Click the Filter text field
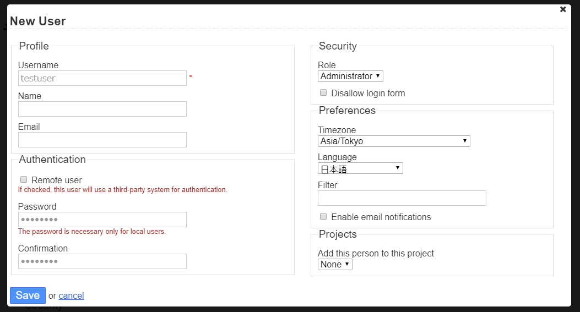 (402, 198)
